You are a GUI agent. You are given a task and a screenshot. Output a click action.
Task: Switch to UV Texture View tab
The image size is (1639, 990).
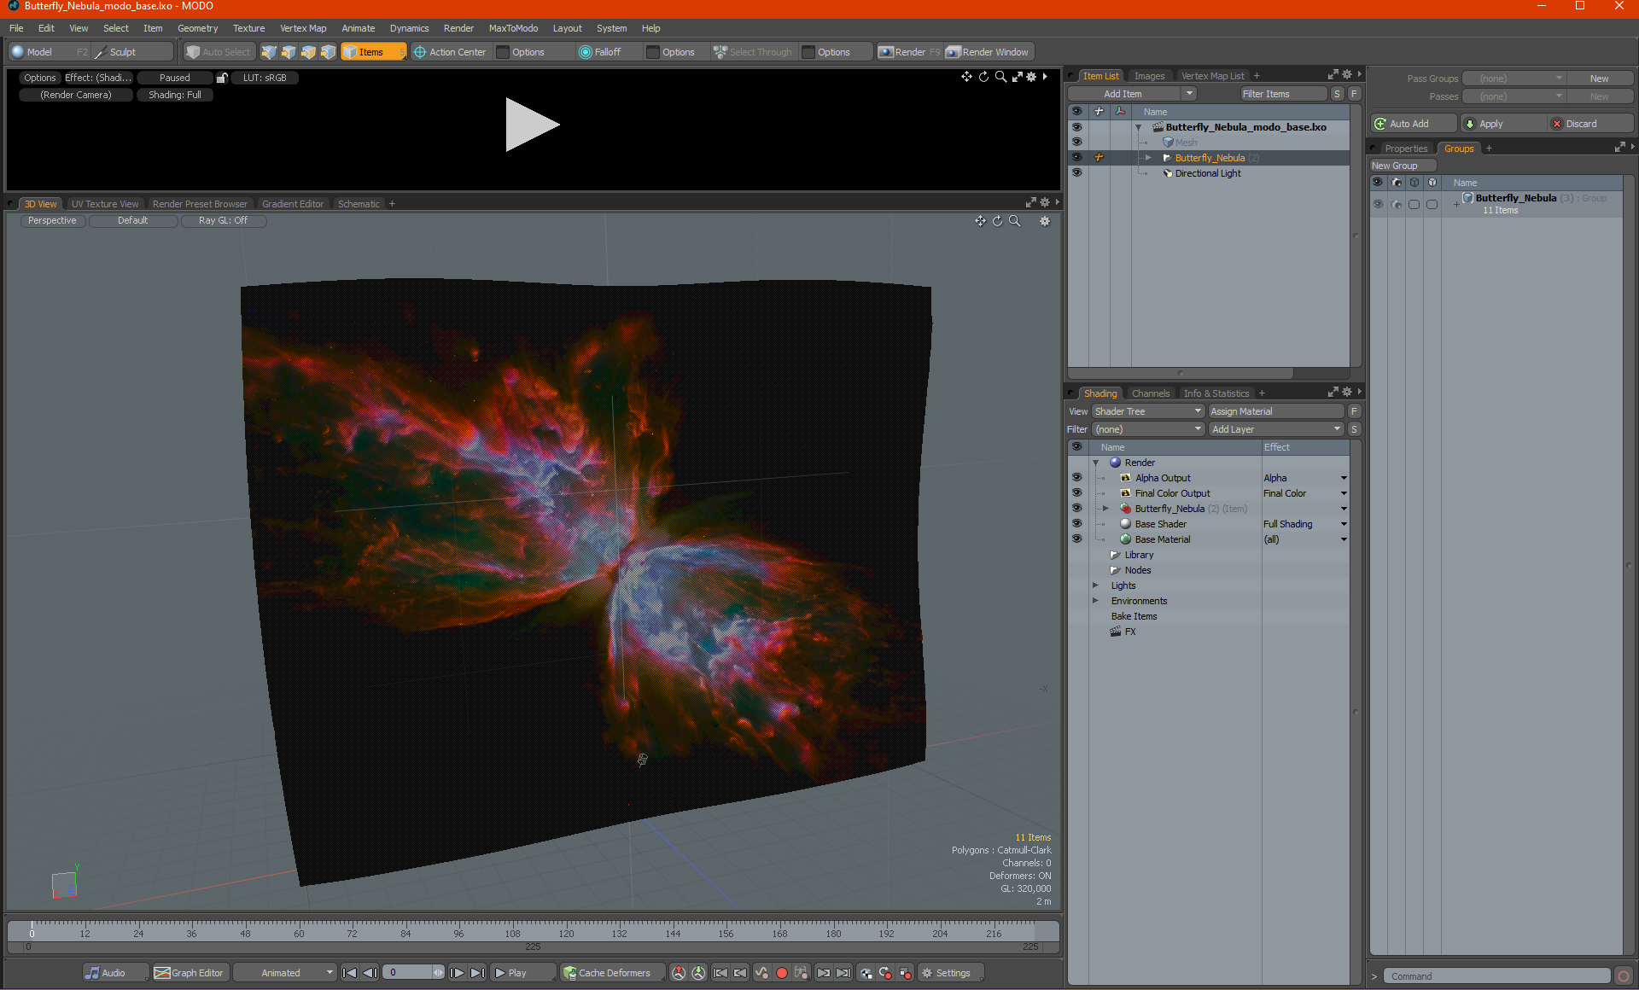(x=104, y=204)
